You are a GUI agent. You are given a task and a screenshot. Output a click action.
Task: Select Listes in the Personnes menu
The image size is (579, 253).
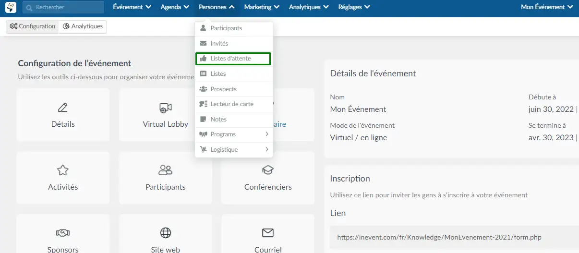[234, 74]
